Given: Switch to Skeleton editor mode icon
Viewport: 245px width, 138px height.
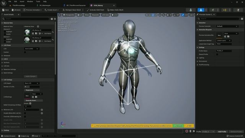Looking at the screenshot, I should pos(191,10).
